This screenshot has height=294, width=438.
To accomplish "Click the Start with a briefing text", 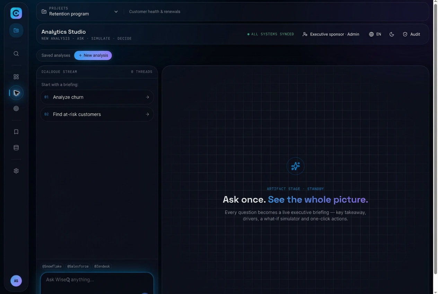I will 60,85.
